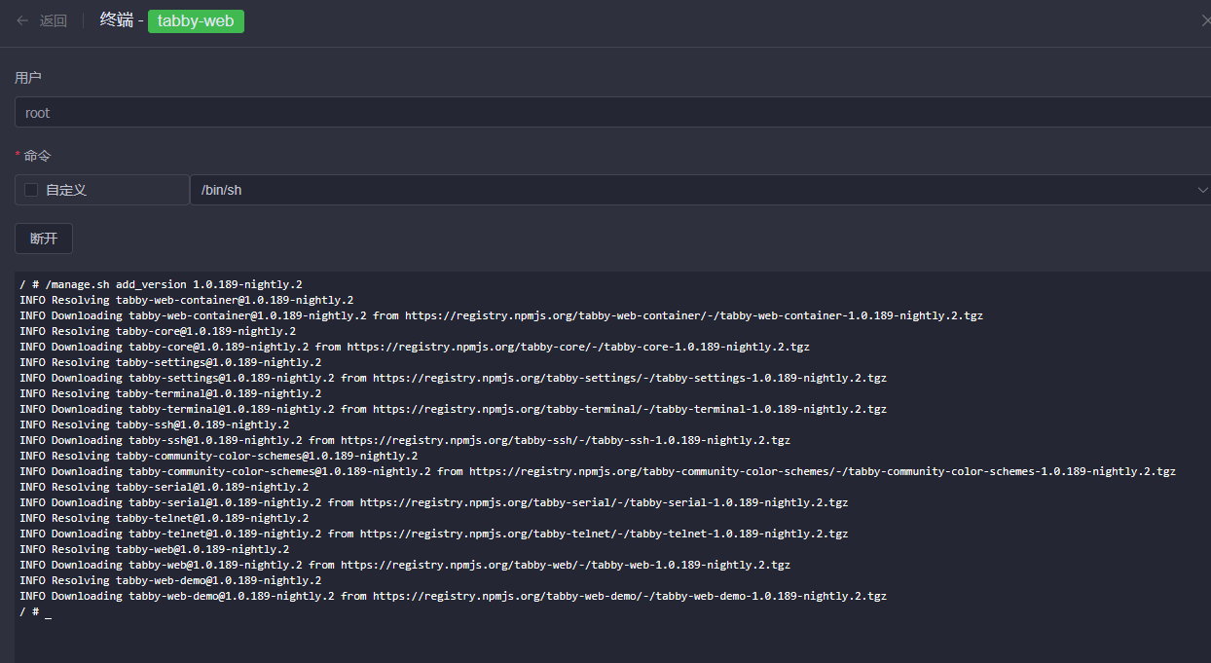Click the 'Resolving tabby-web@1.0.189-nightly.2' log line
The image size is (1211, 663).
pyautogui.click(x=154, y=549)
